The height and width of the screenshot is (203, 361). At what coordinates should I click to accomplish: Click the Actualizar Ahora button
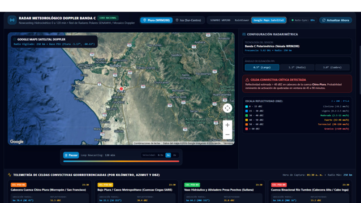point(335,20)
